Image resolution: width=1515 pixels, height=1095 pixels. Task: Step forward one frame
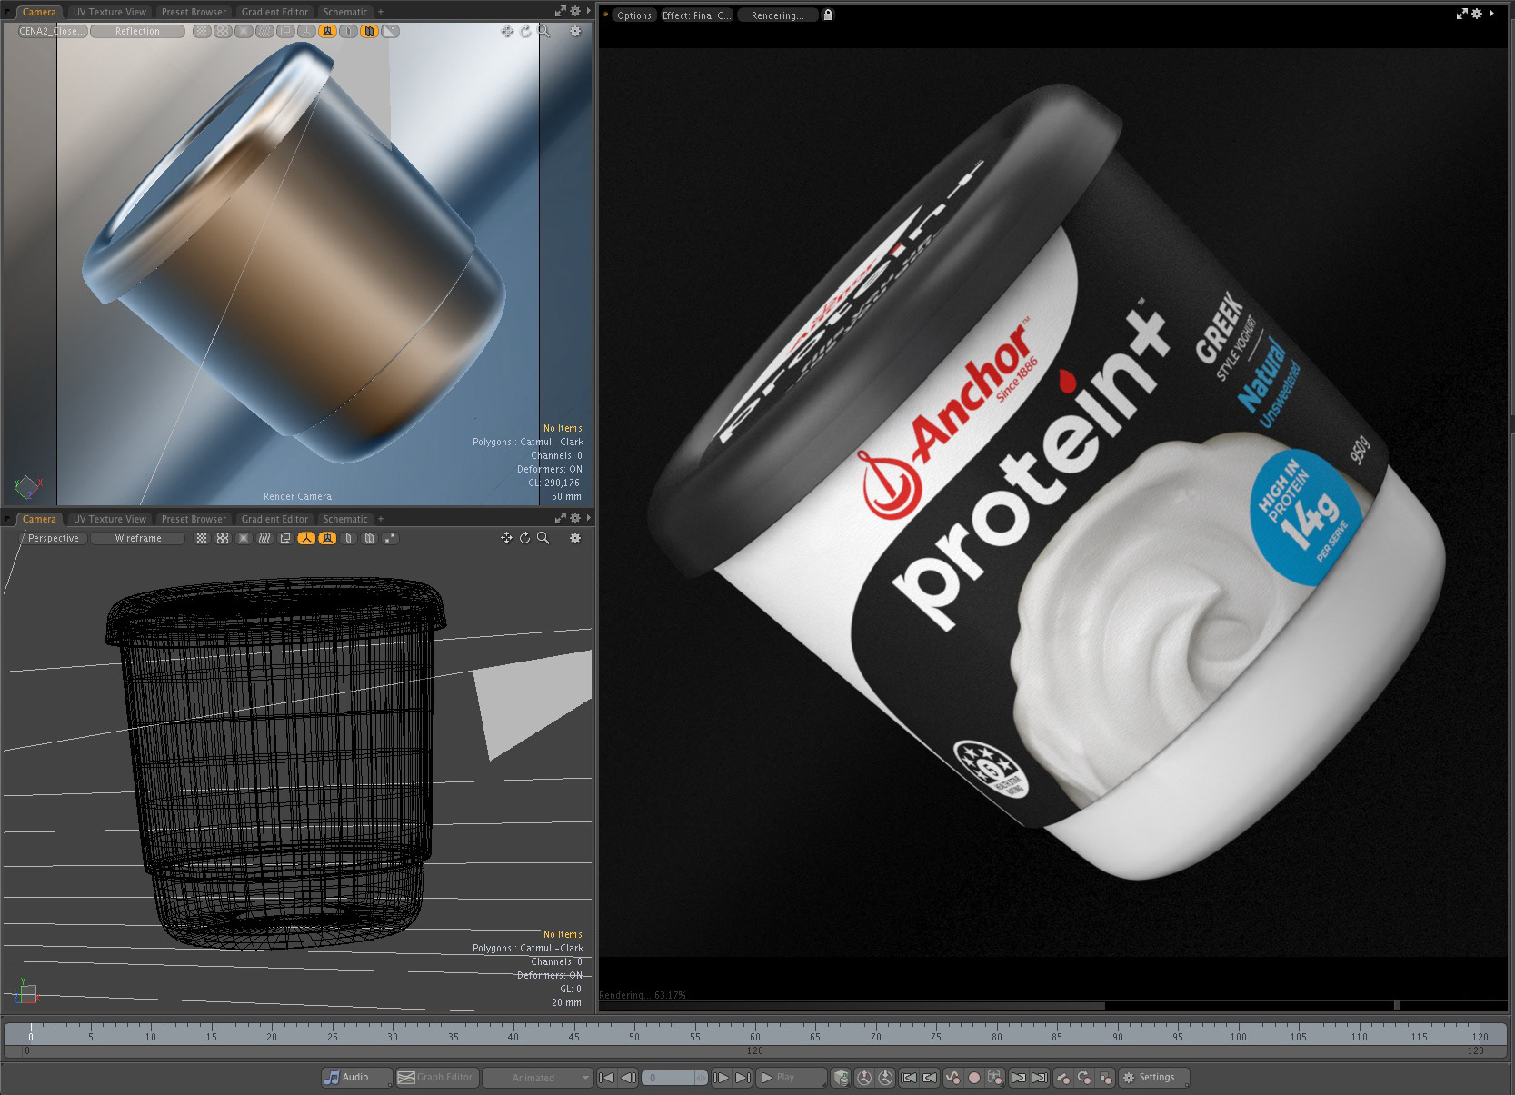coord(721,1078)
